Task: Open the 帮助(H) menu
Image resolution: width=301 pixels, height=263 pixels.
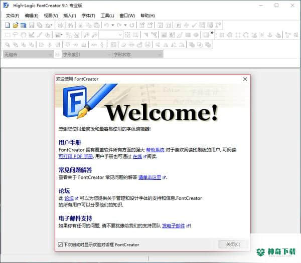Action: coord(147,16)
